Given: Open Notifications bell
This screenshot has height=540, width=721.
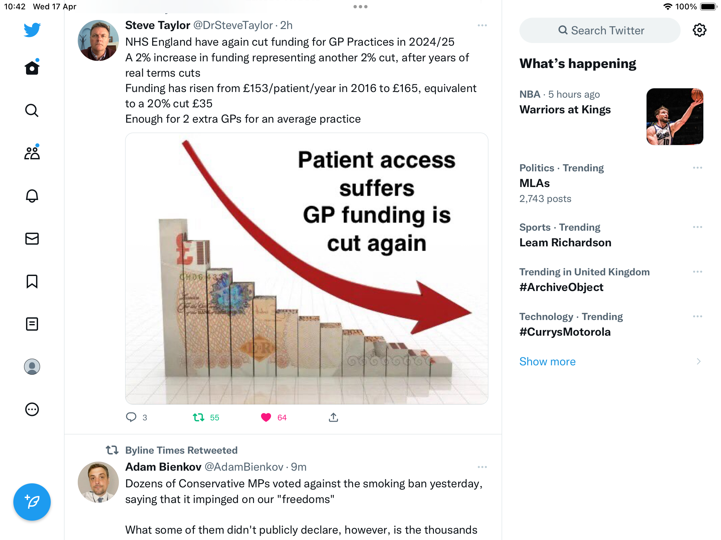Looking at the screenshot, I should (32, 196).
